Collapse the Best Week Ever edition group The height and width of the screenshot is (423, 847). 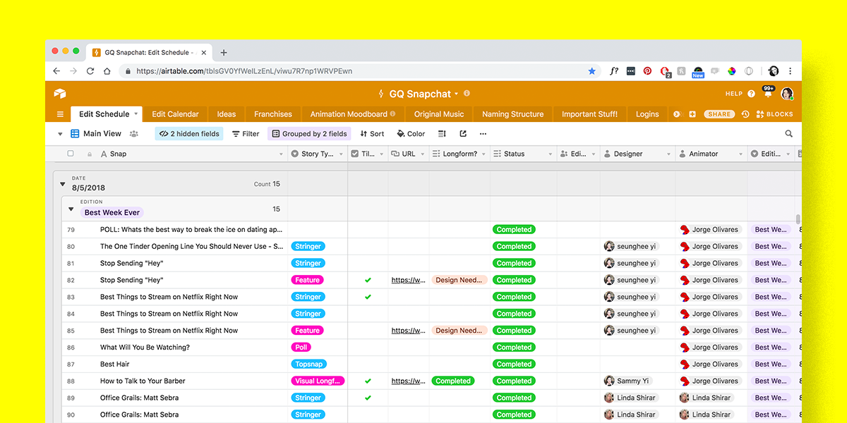pyautogui.click(x=71, y=209)
